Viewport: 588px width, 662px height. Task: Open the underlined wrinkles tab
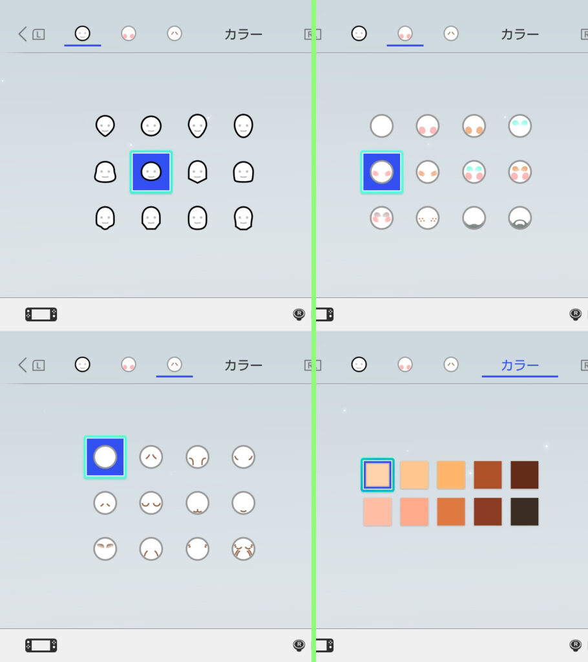174,365
